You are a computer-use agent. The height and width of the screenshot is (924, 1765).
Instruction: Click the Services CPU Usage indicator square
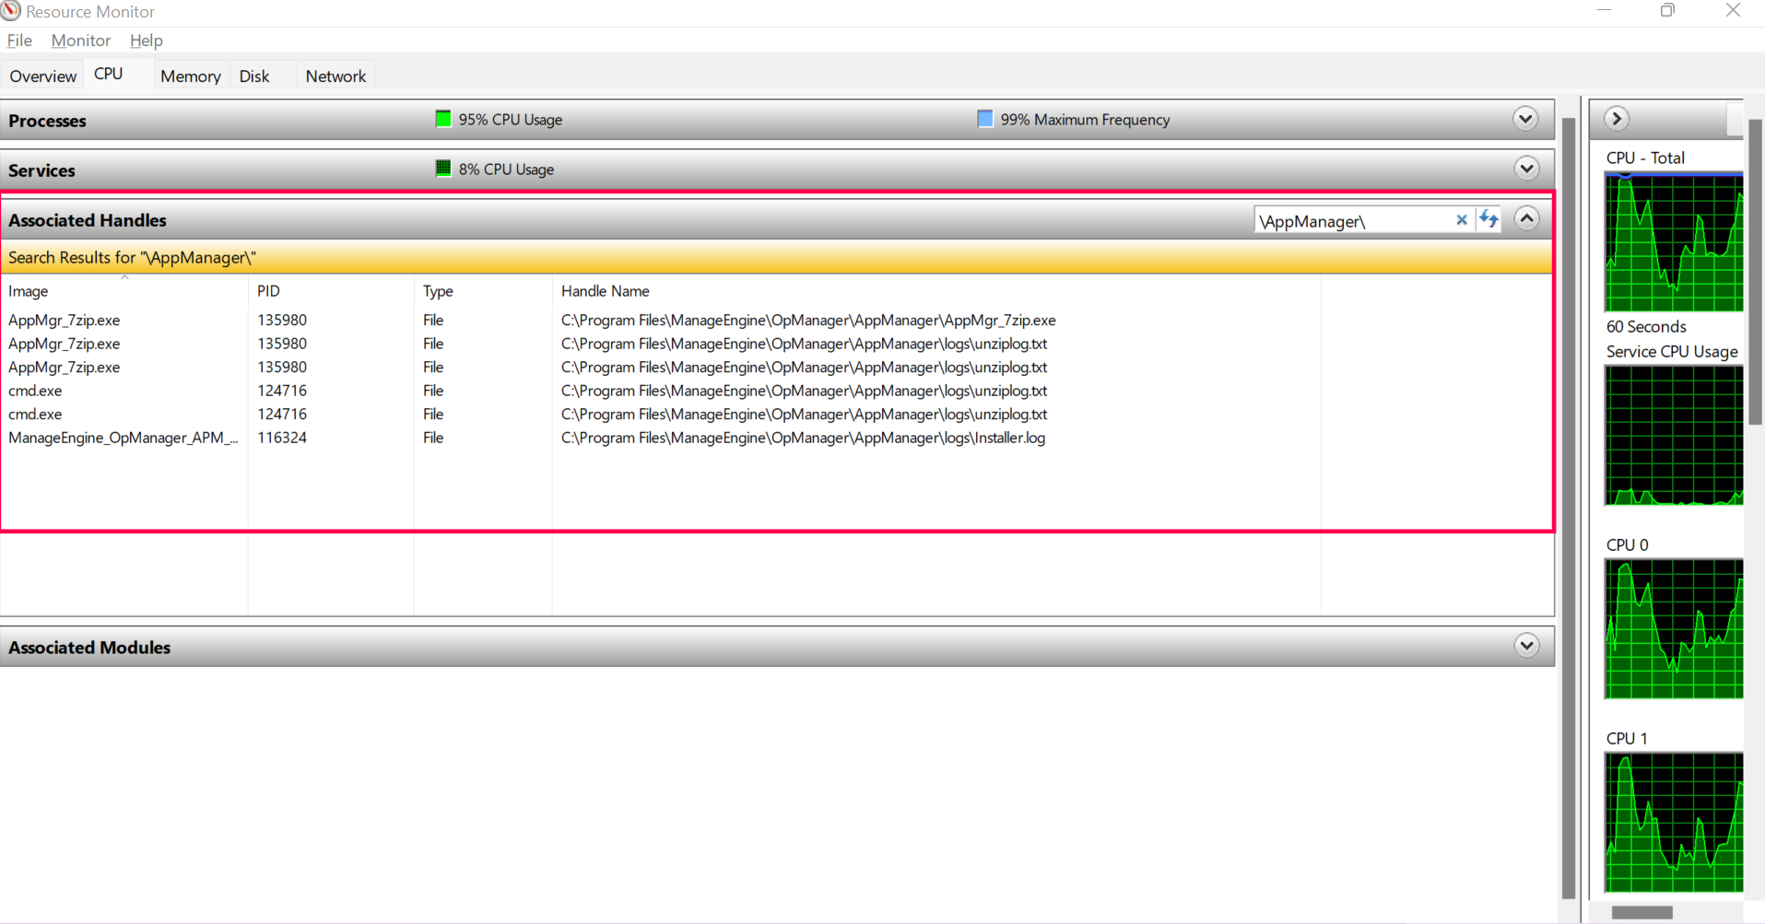[x=443, y=169]
